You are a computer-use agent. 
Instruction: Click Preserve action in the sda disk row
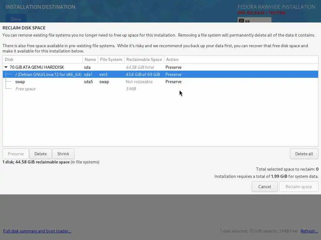(x=173, y=67)
